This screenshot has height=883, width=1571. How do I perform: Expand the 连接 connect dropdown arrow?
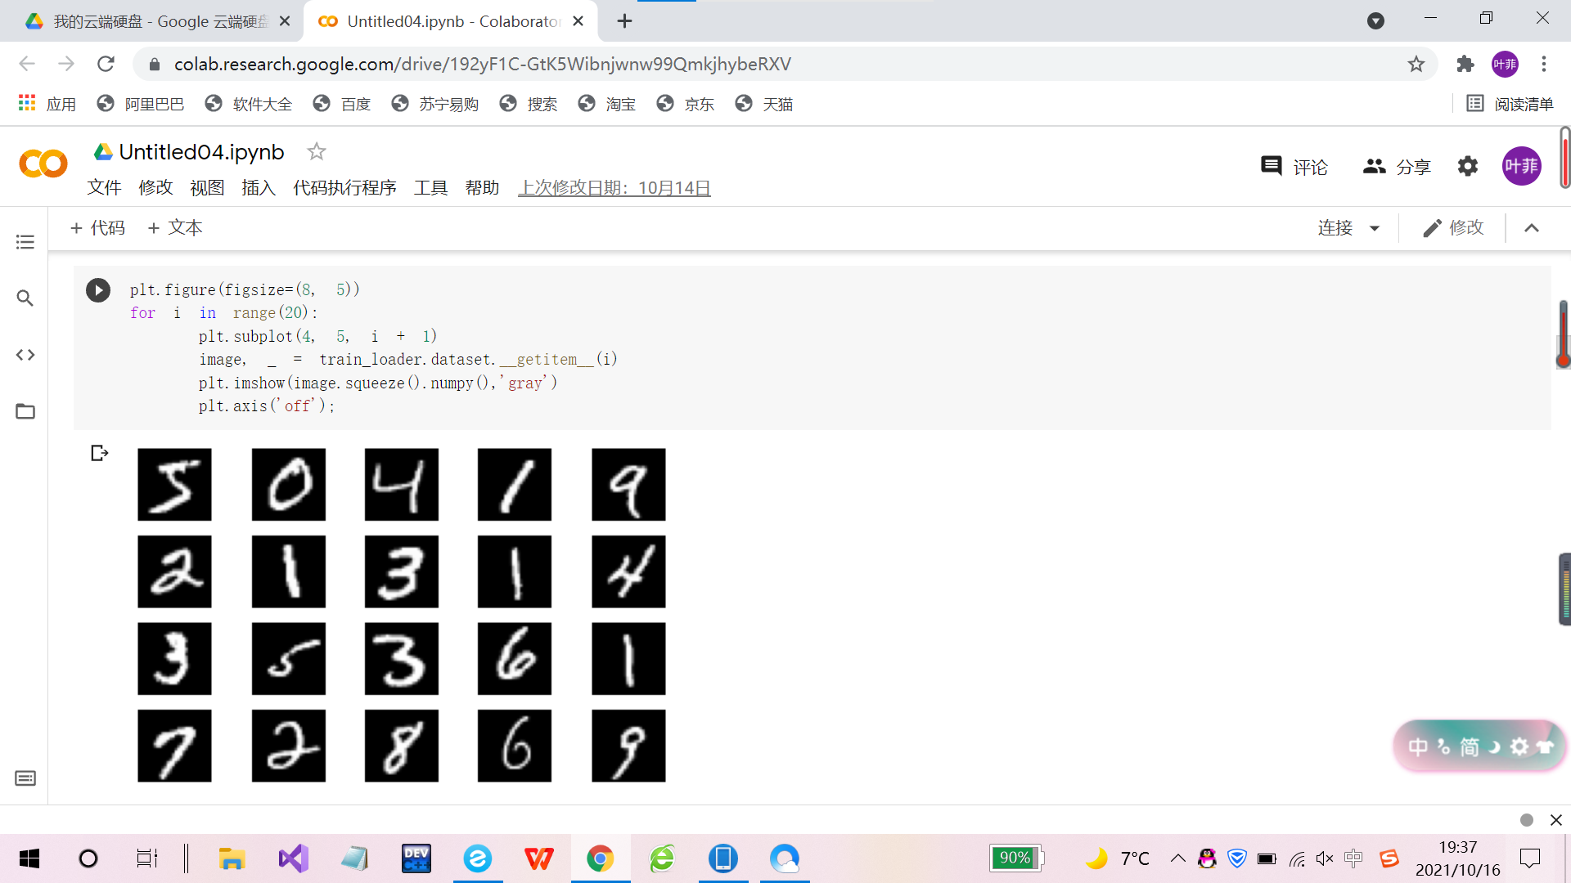pos(1375,228)
